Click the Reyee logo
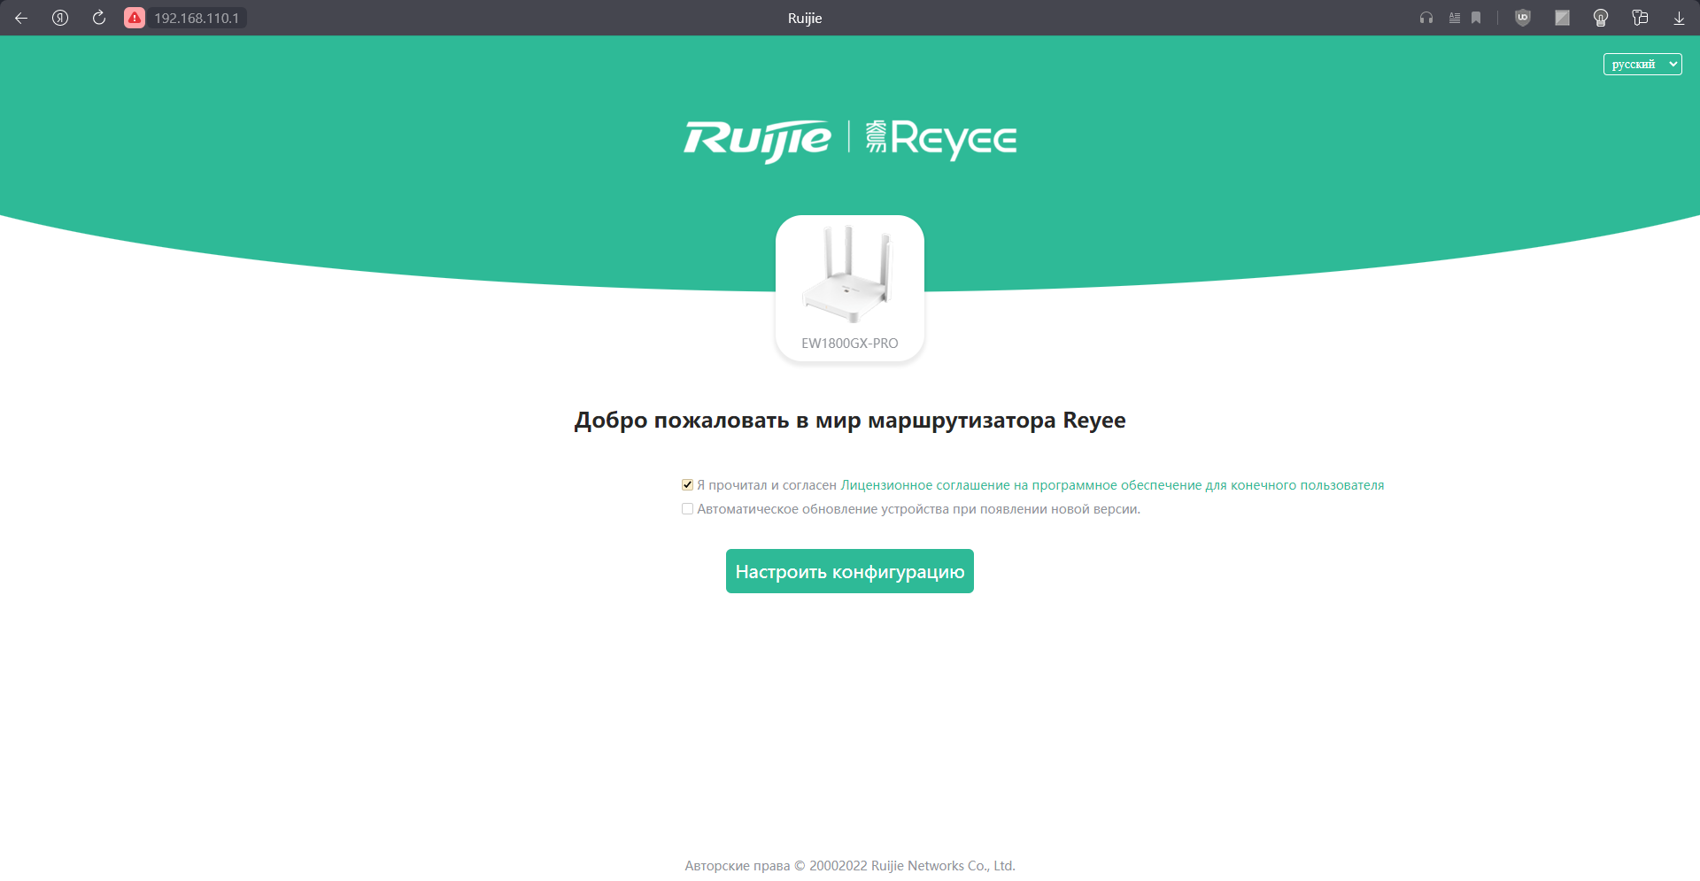The image size is (1700, 881). [941, 139]
